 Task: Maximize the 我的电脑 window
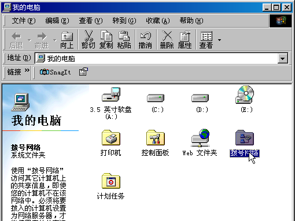click(x=276, y=8)
